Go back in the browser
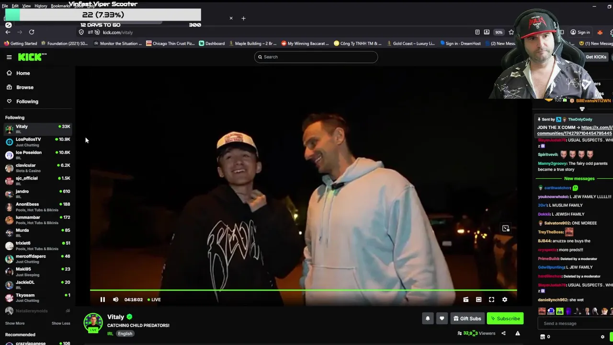 8,32
